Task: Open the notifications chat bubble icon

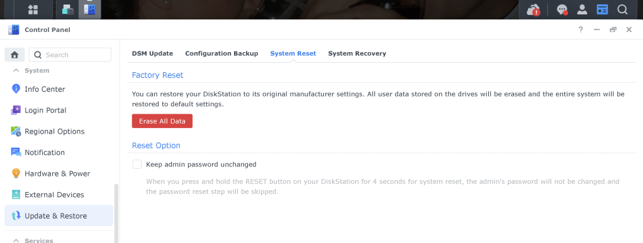Action: (562, 10)
